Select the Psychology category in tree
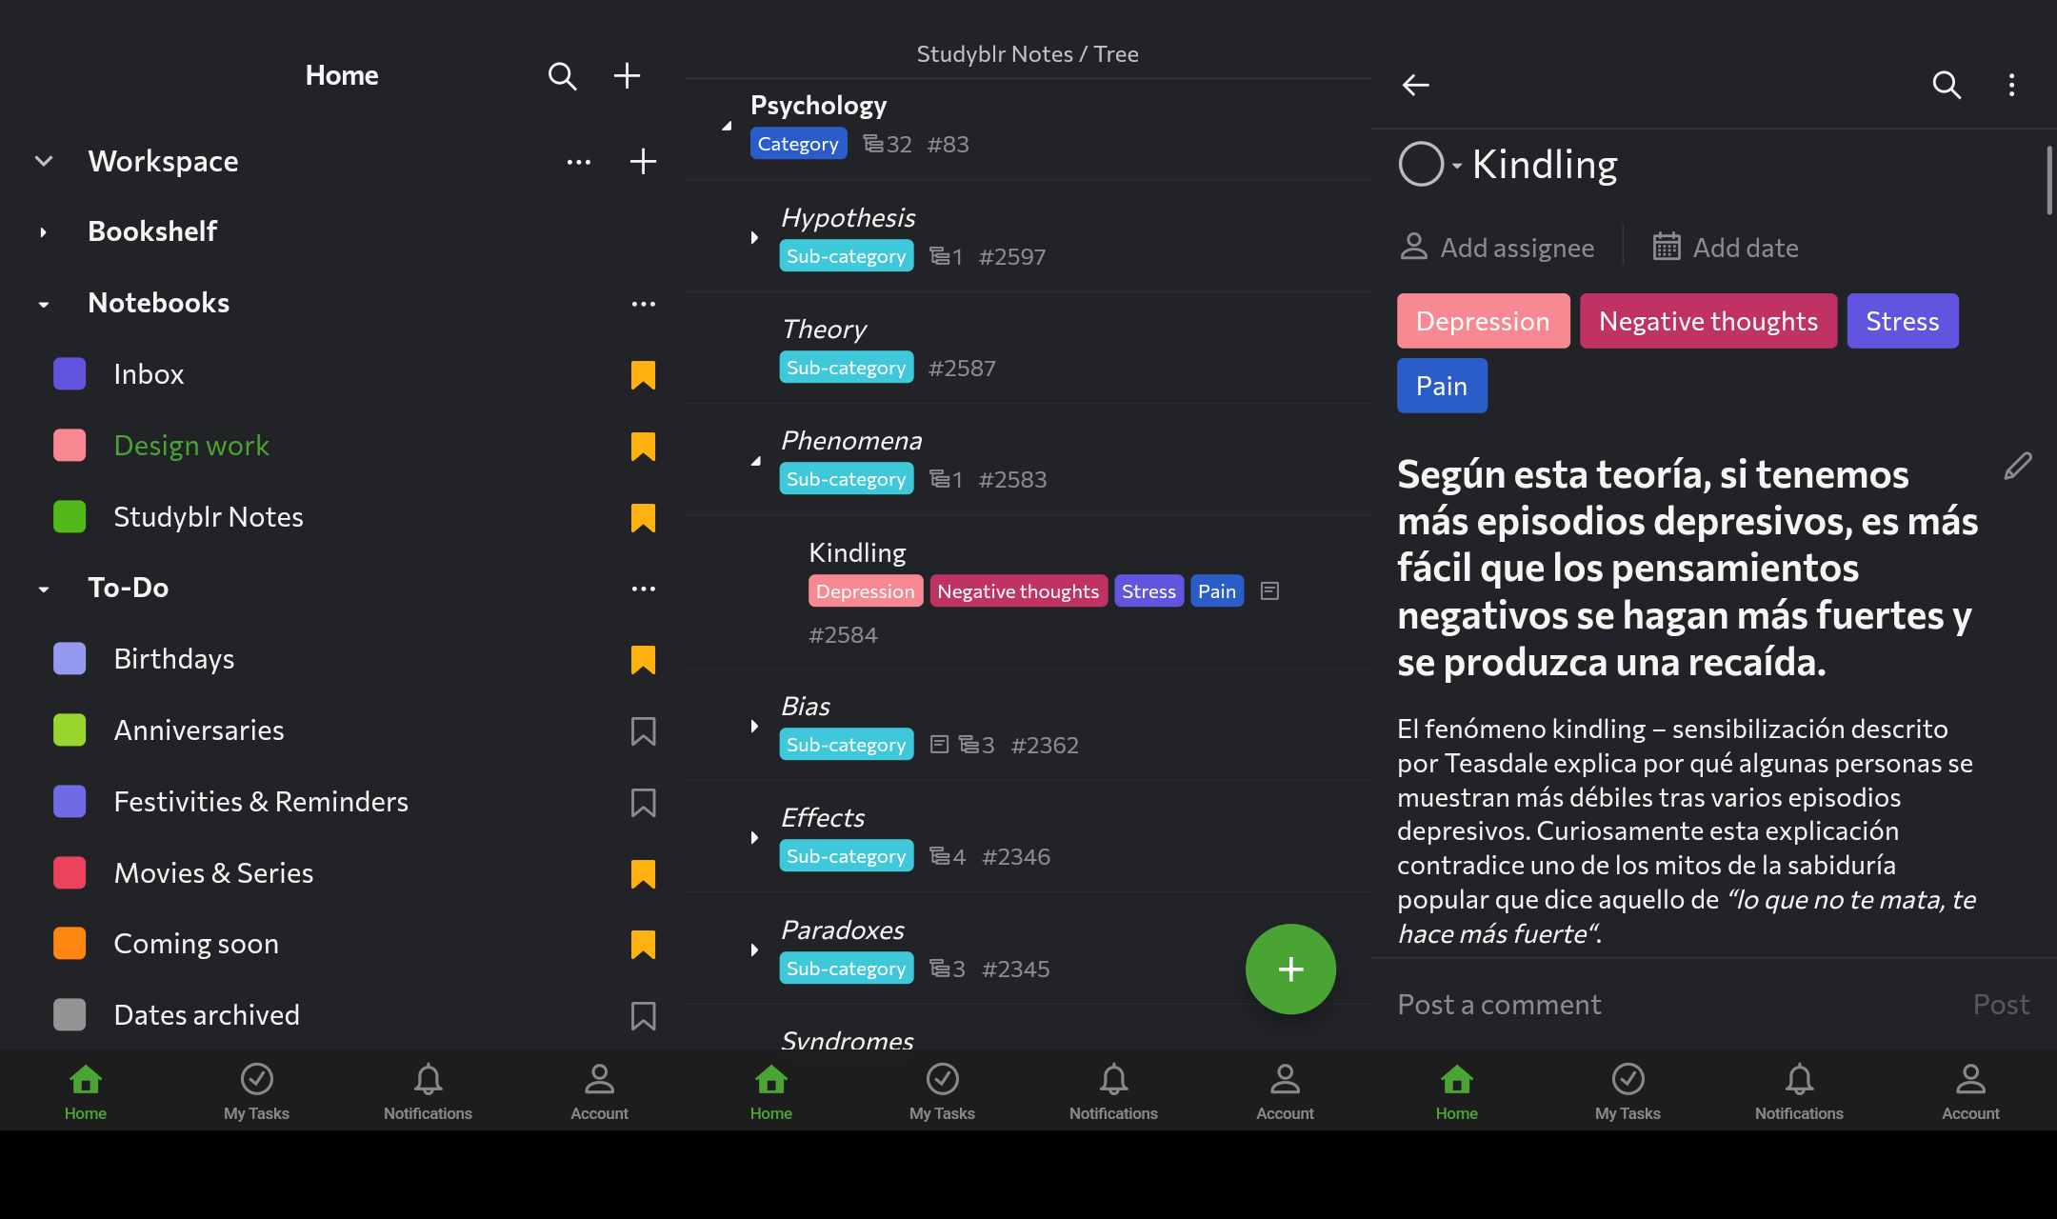This screenshot has height=1219, width=2057. pos(818,103)
